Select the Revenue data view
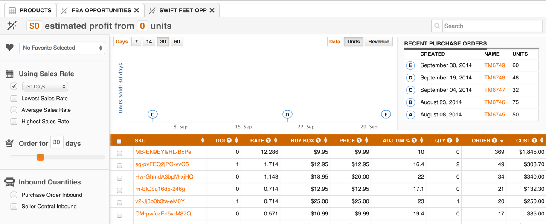Image resolution: width=546 pixels, height=224 pixels. click(x=378, y=42)
